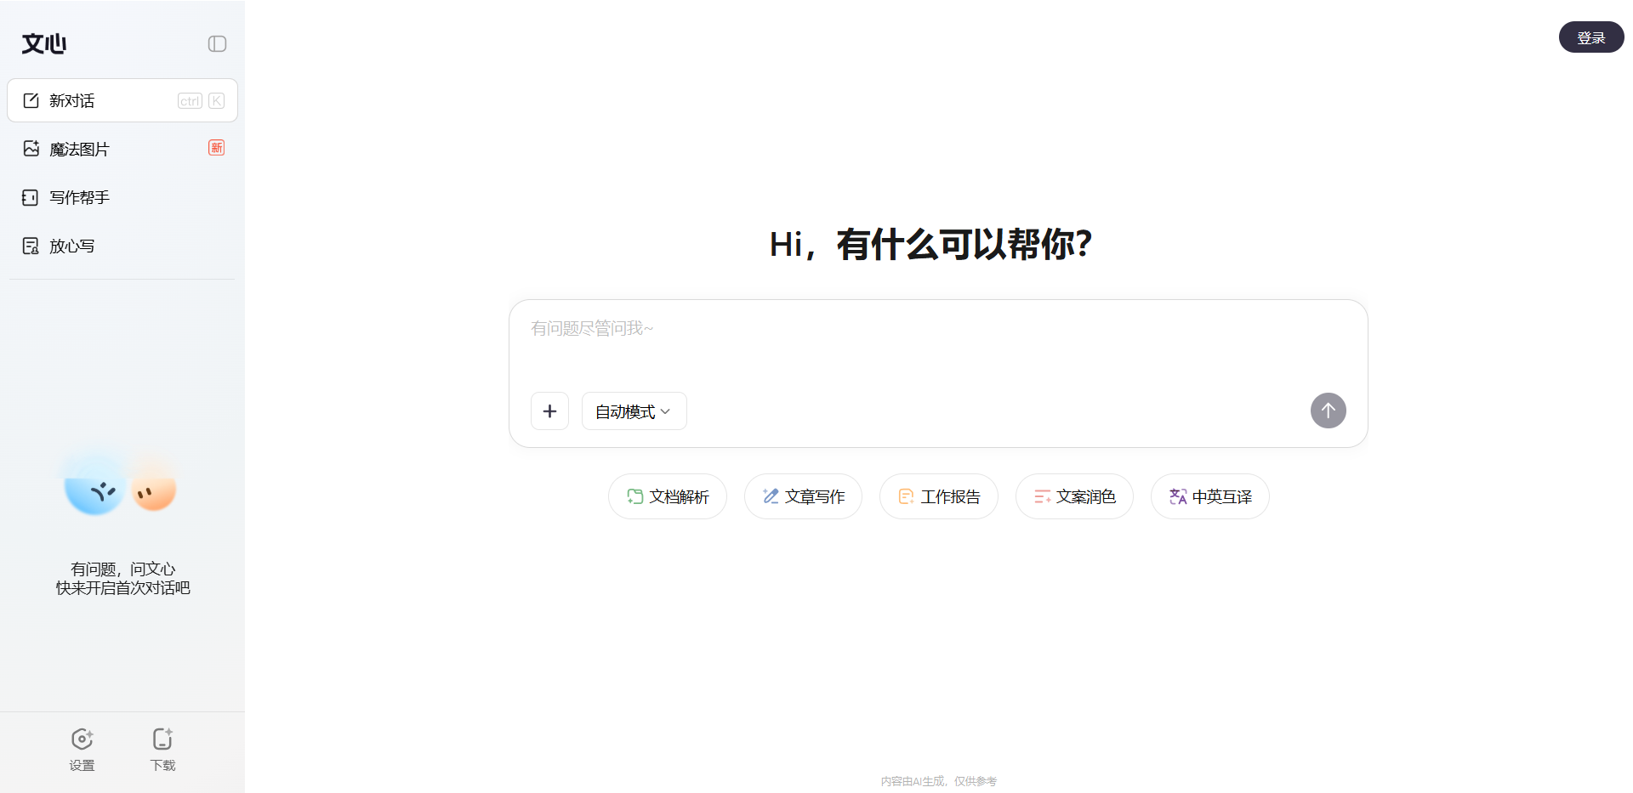Click the 登录 button to log in

(x=1590, y=37)
